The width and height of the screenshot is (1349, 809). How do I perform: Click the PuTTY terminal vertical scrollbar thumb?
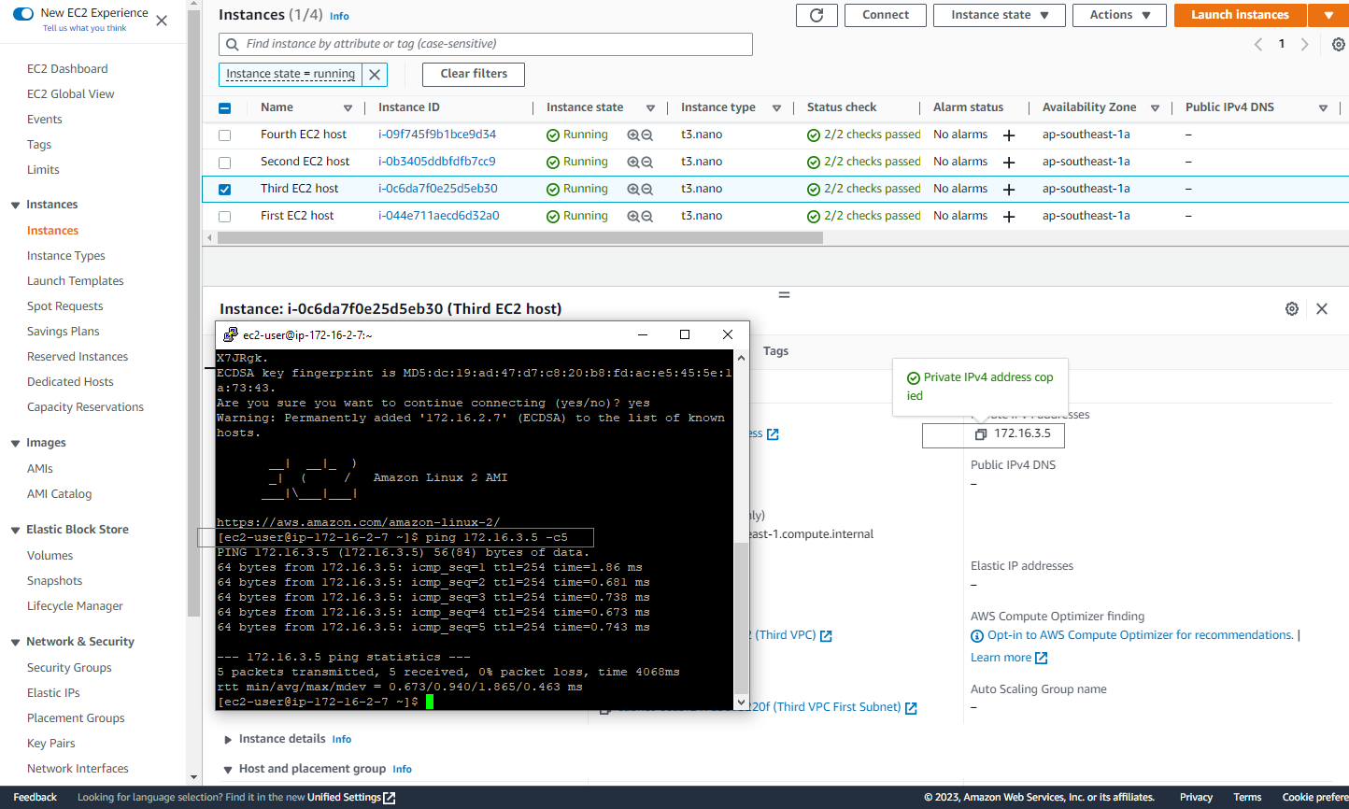(x=742, y=617)
